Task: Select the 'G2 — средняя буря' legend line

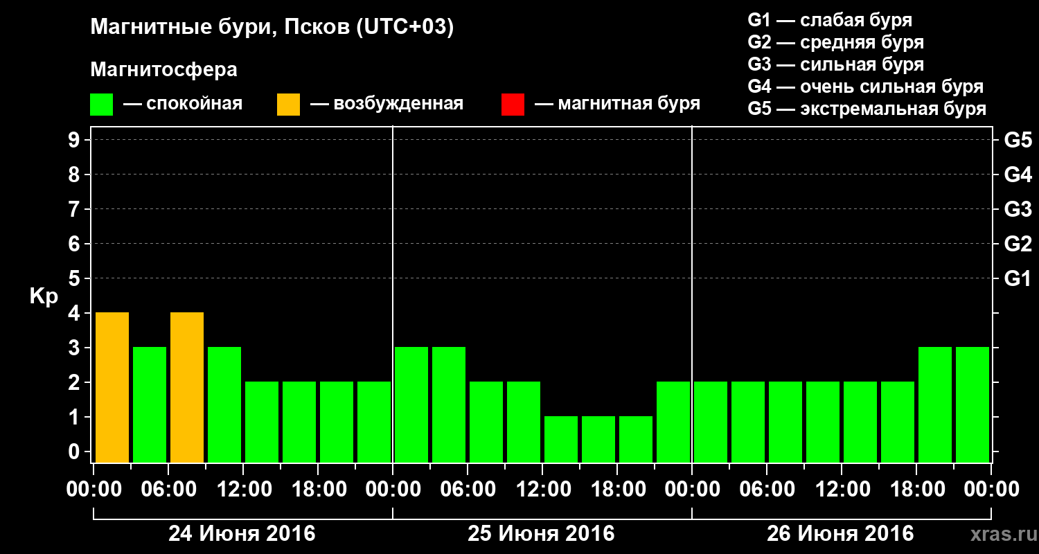Action: 836,42
